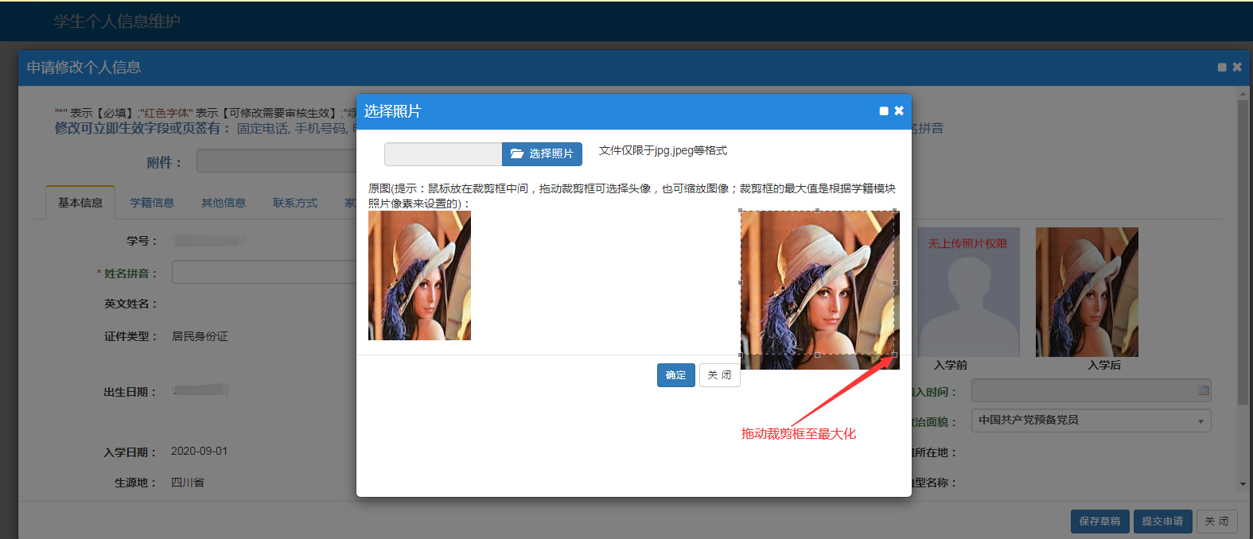Click the 无上传照片权限 notice
The width and height of the screenshot is (1253, 539).
967,243
